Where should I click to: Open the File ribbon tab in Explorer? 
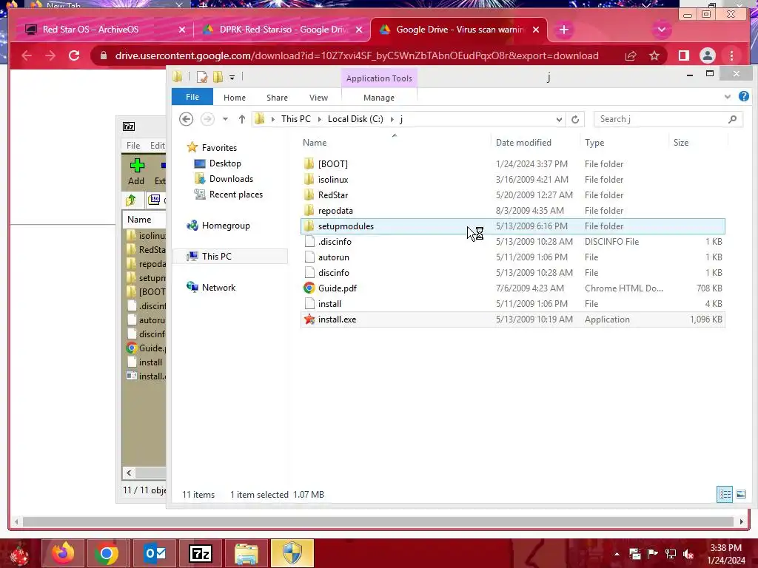(192, 97)
